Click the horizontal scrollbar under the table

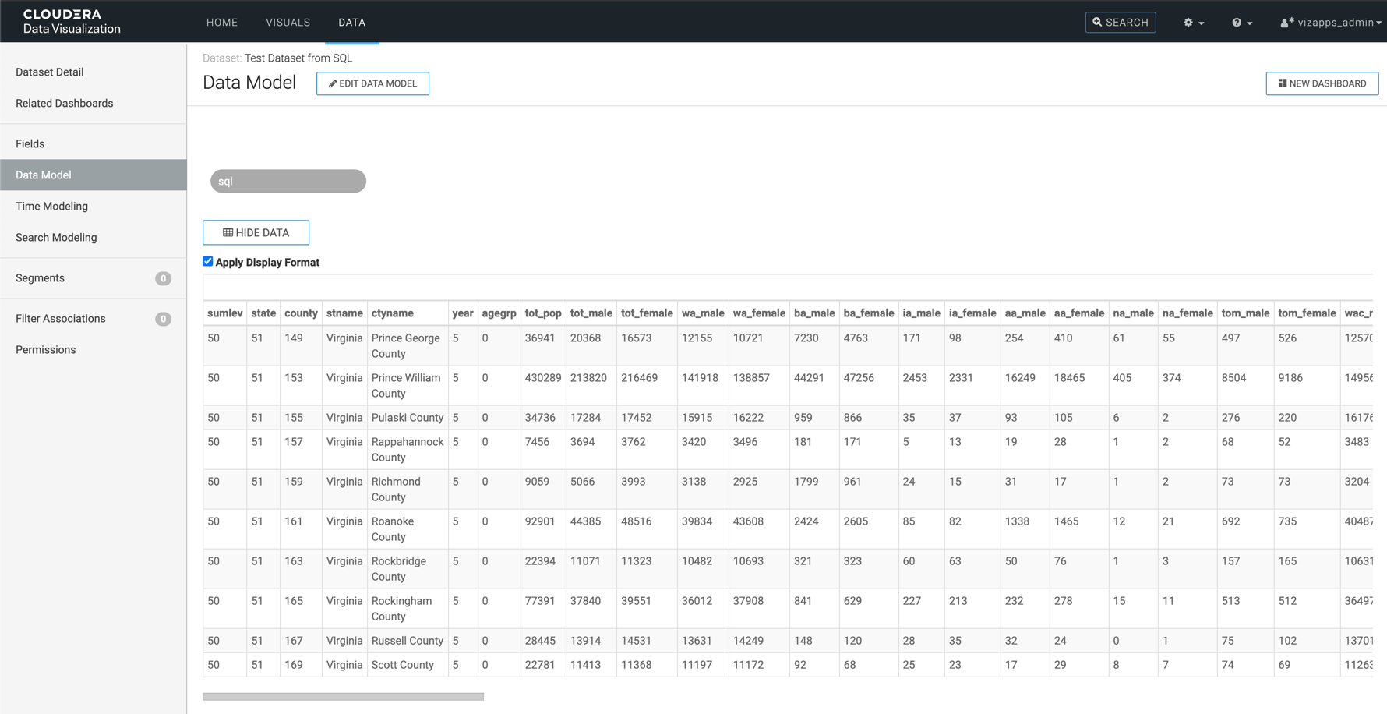point(343,697)
